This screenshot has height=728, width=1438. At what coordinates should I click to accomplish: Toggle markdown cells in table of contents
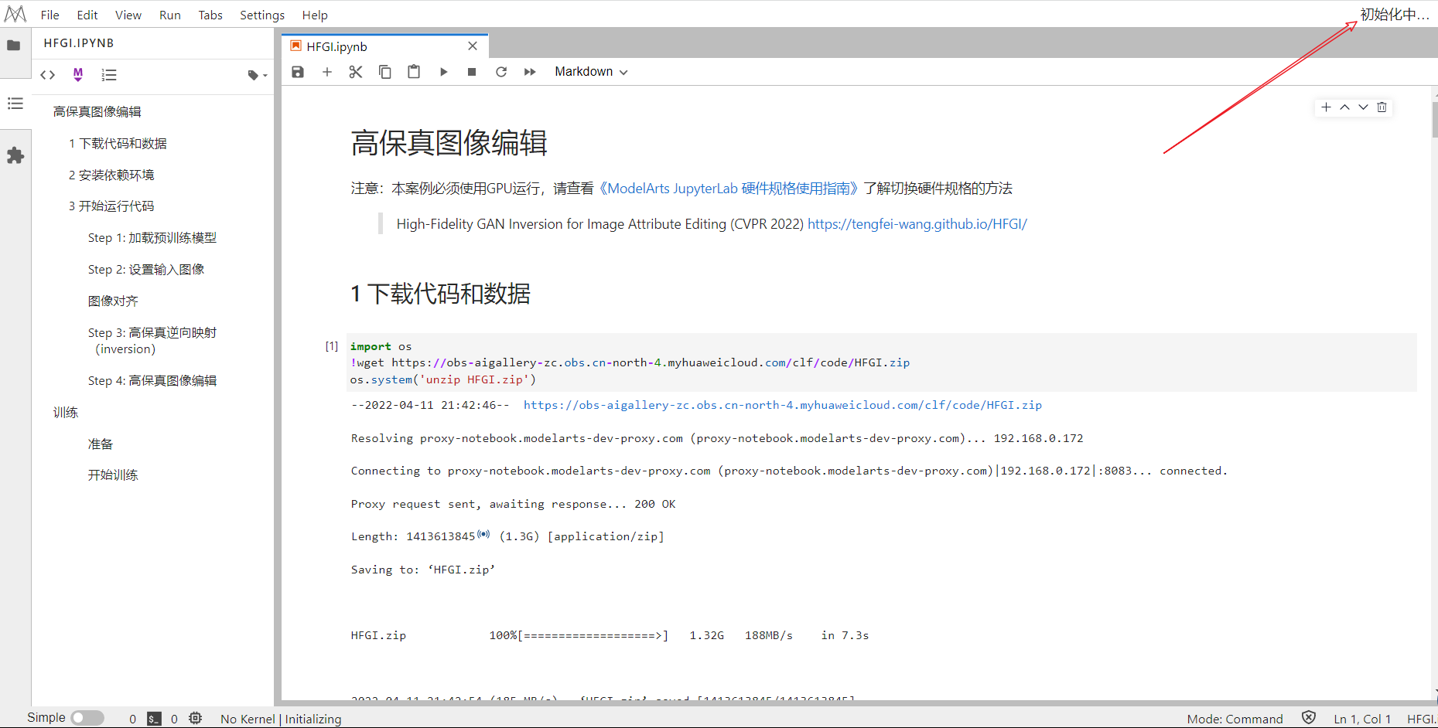78,75
